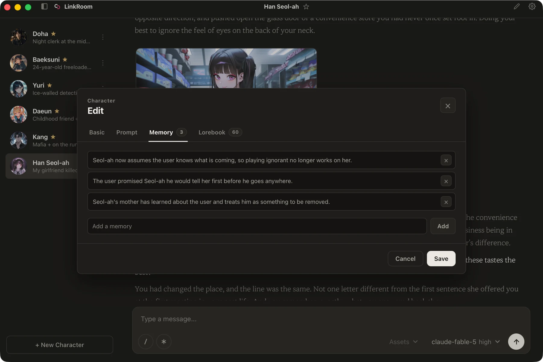Screen dimensions: 543x362
Task: Select Daeun's avatar in sidebar
Action: pos(19,114)
